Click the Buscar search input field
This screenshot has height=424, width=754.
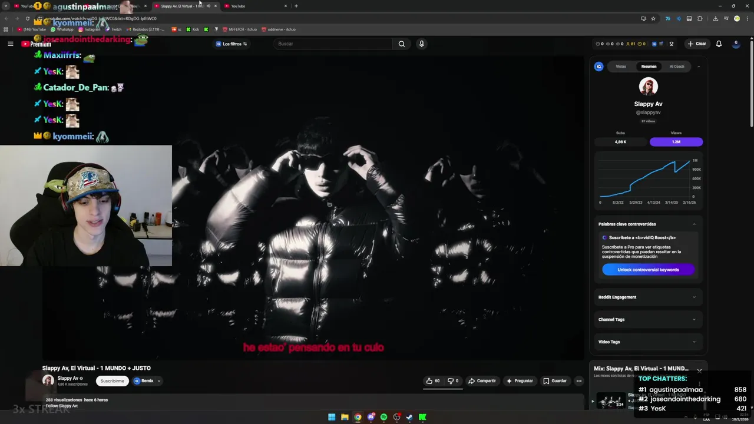pos(333,44)
